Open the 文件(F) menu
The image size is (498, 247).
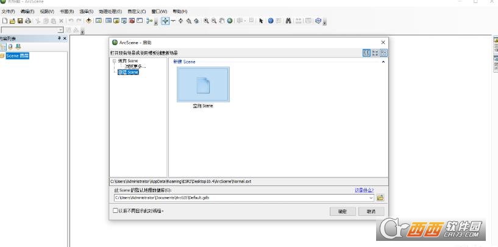8,12
